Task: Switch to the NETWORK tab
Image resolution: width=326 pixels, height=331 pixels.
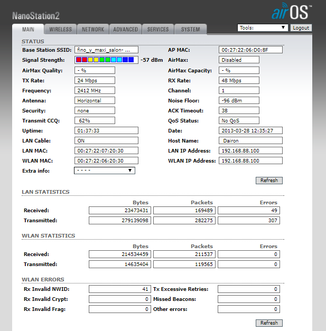Action: click(93, 29)
